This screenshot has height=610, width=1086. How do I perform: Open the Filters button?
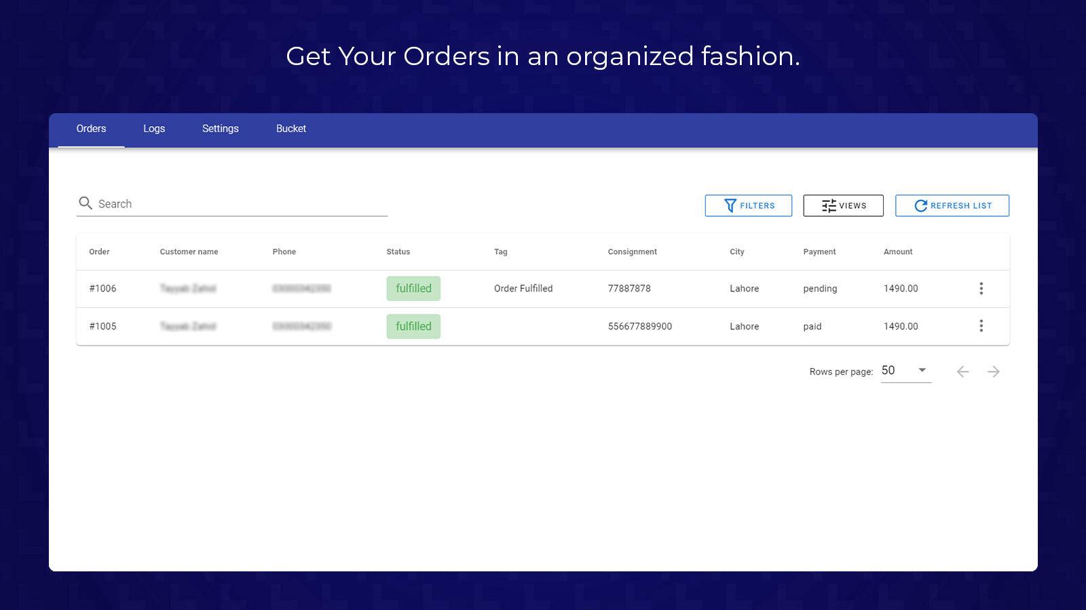coord(748,205)
